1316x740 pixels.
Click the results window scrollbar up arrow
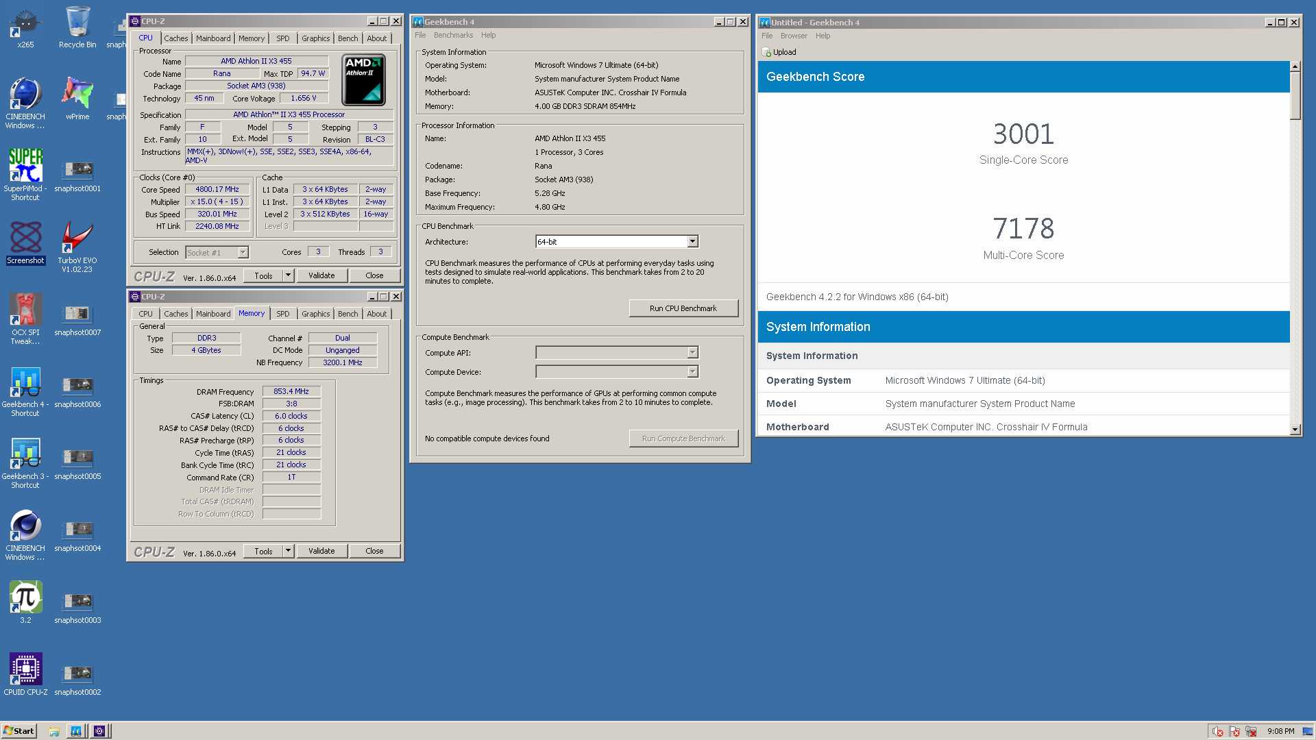[1295, 66]
